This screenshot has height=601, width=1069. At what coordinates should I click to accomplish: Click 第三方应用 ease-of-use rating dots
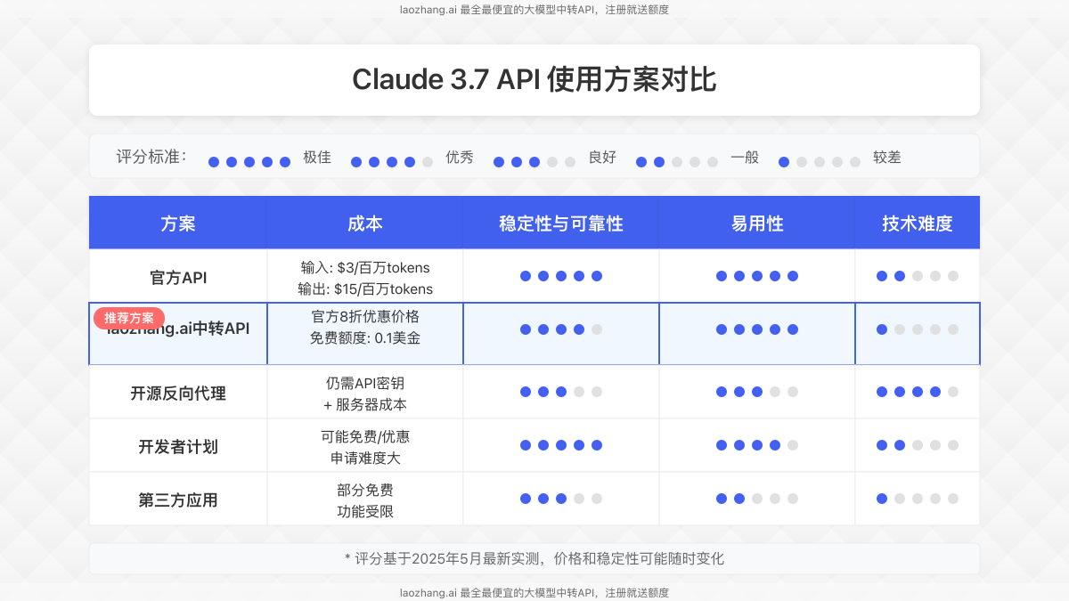pyautogui.click(x=757, y=499)
